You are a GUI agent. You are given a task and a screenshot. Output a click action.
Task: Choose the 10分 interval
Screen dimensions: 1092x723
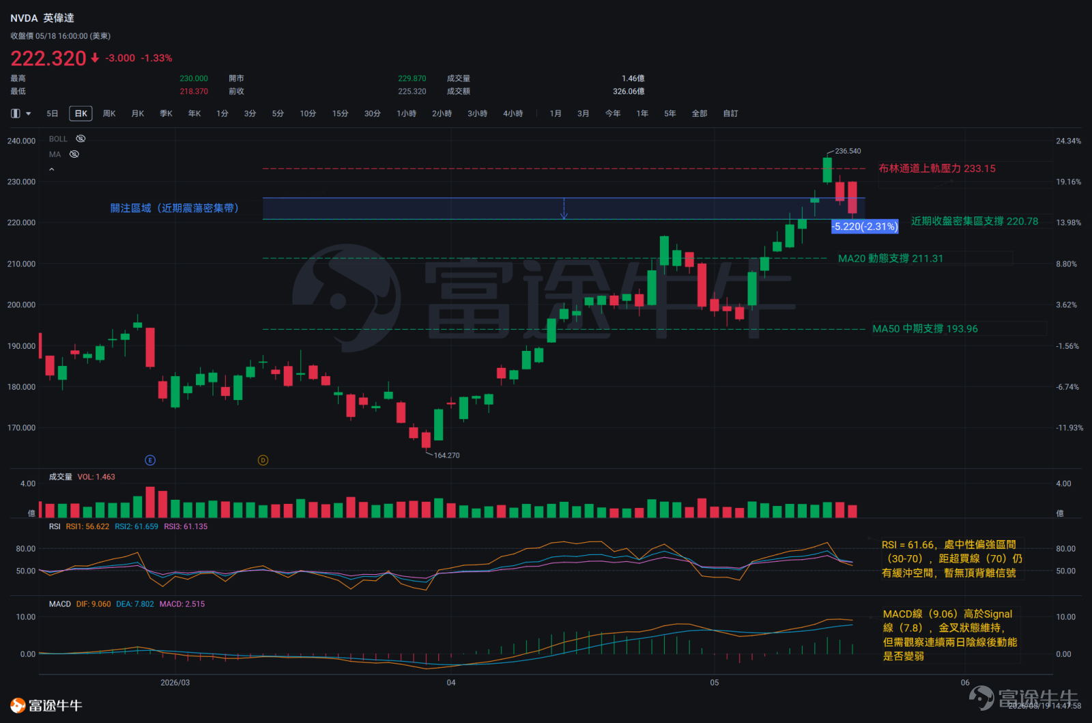coord(308,113)
